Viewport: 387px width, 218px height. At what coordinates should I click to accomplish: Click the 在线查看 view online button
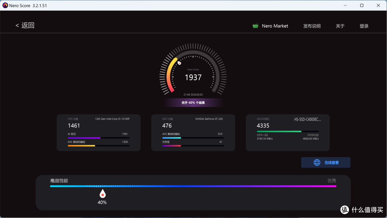[325, 163]
